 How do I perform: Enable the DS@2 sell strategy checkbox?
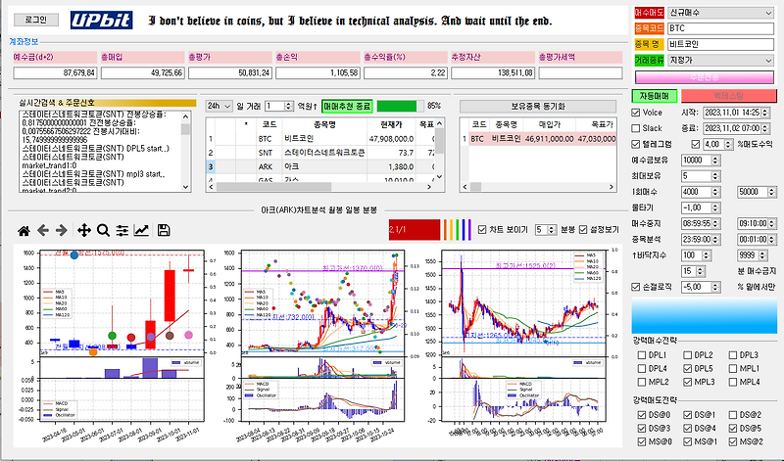point(733,415)
